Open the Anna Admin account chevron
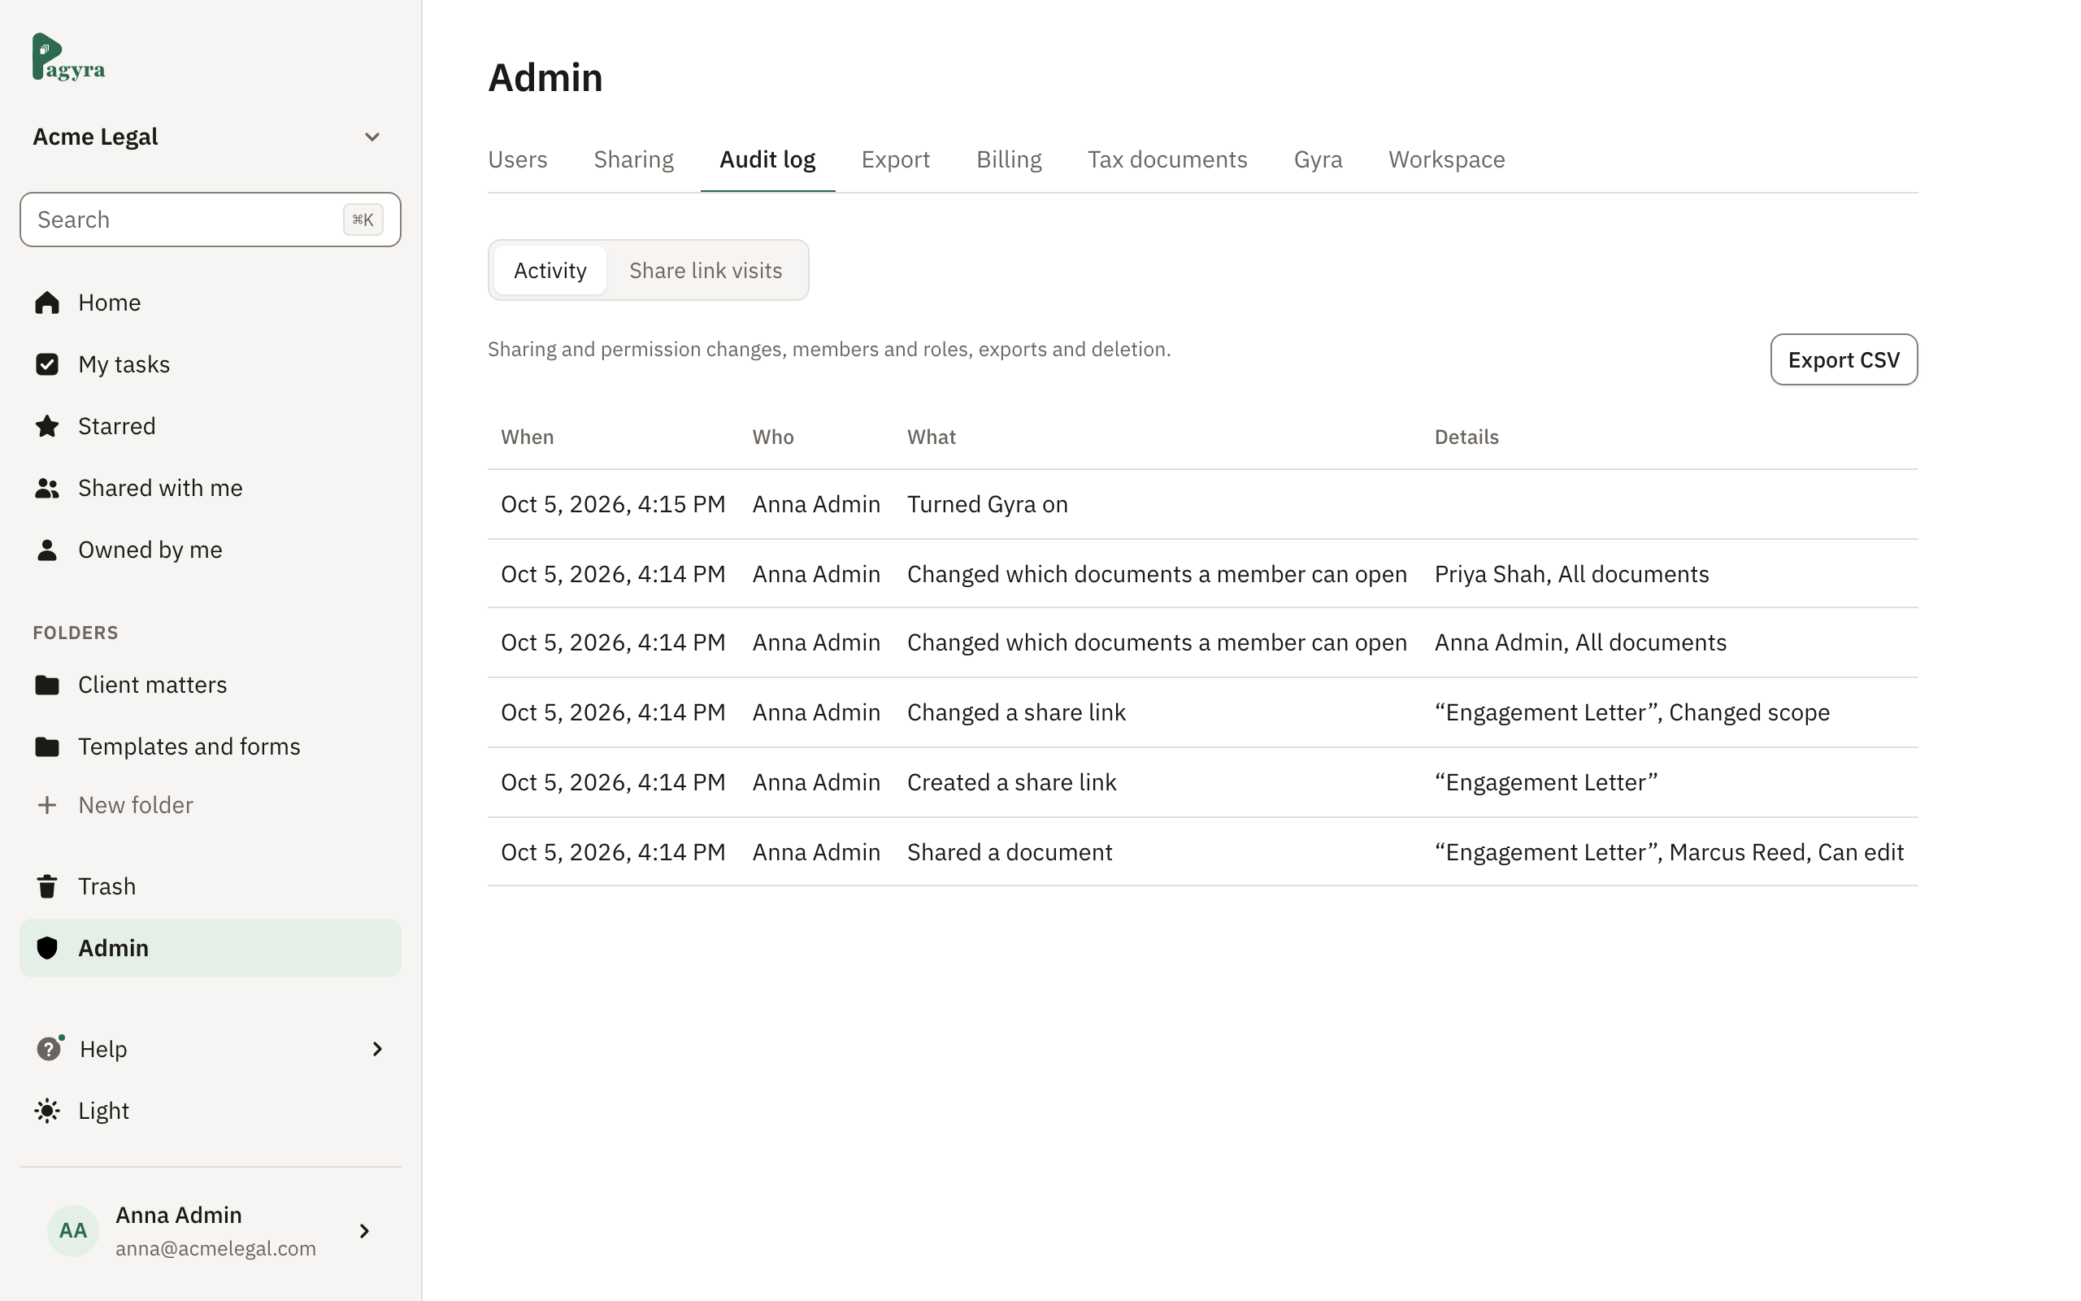This screenshot has height=1301, width=2081. pos(365,1231)
